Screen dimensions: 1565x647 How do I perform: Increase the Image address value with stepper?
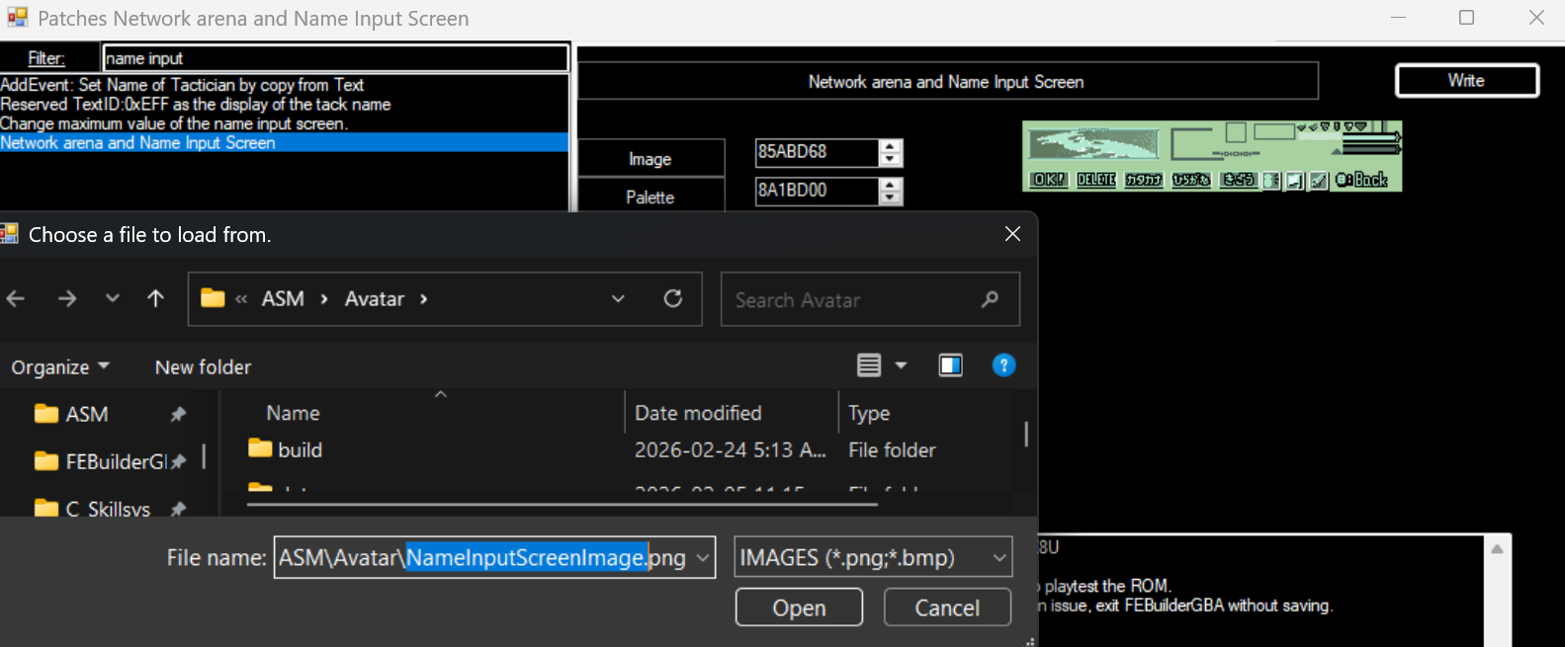point(891,146)
